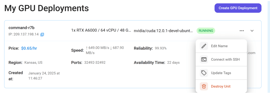Select Update Tags in the menu
Image resolution: width=270 pixels, height=95 pixels.
[x=221, y=73]
